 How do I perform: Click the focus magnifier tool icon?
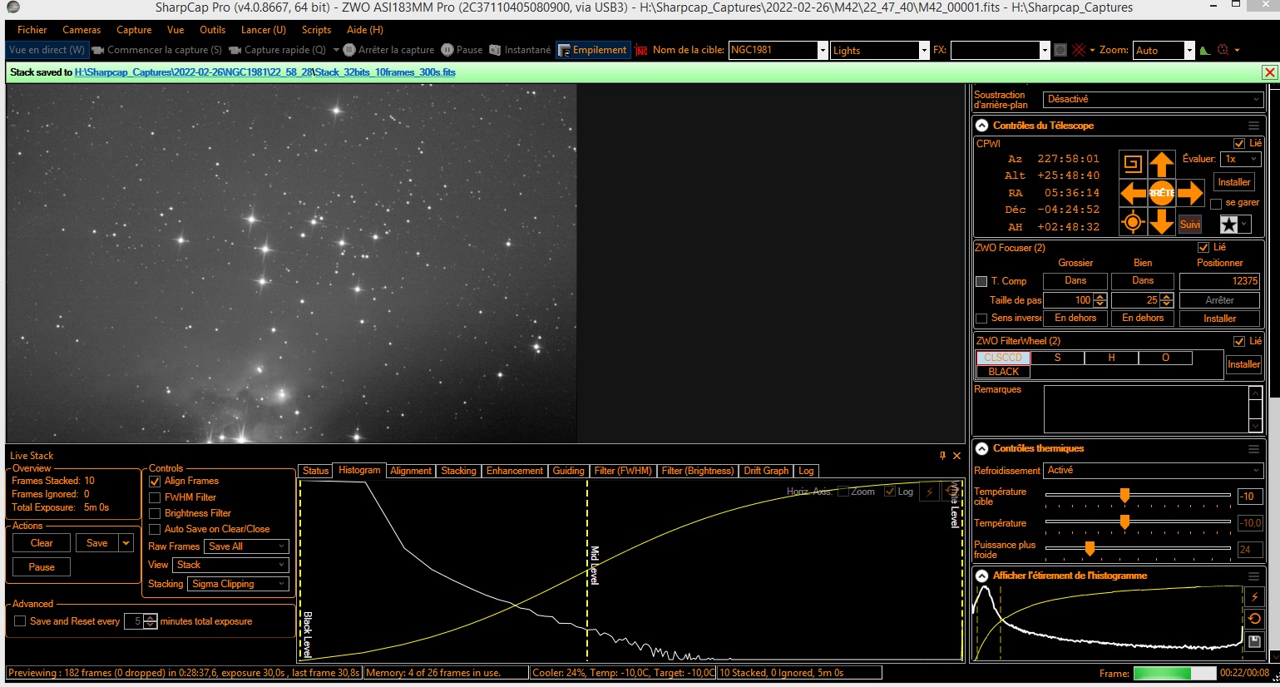(1223, 50)
